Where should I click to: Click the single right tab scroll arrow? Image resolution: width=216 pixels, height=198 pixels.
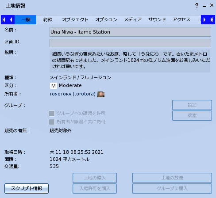coord(204,19)
